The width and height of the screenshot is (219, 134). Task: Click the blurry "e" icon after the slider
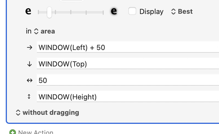(x=114, y=11)
